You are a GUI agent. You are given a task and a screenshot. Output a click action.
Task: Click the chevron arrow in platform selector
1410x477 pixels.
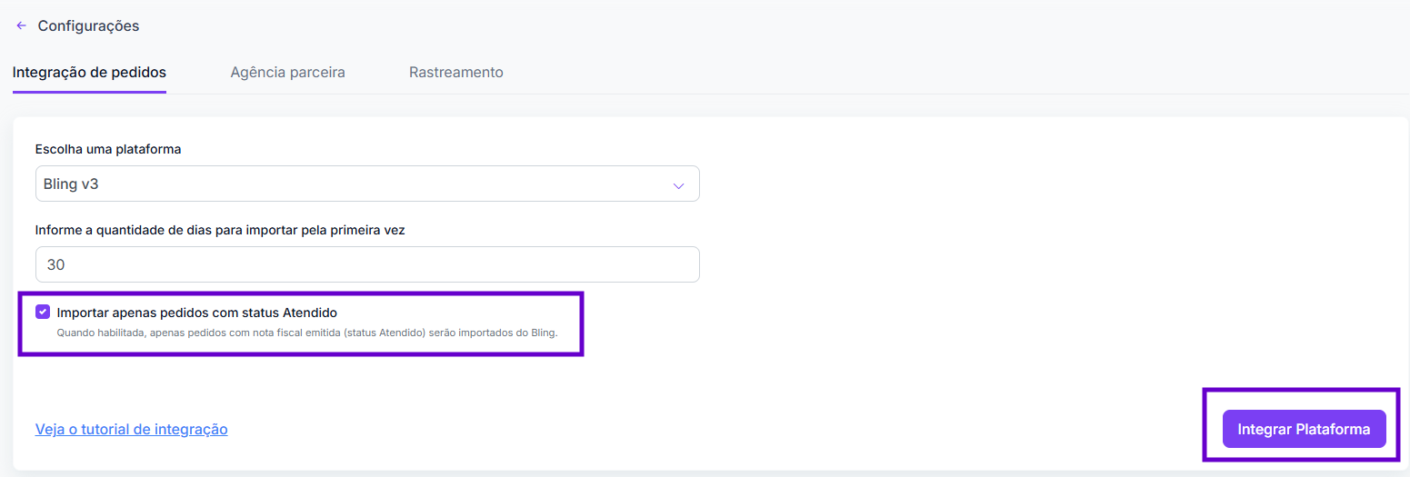(678, 184)
